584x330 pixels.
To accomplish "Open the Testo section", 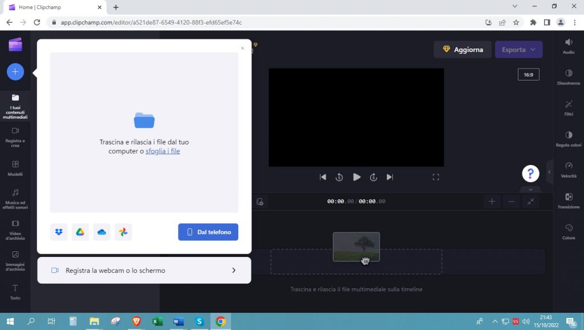I will pos(15,290).
